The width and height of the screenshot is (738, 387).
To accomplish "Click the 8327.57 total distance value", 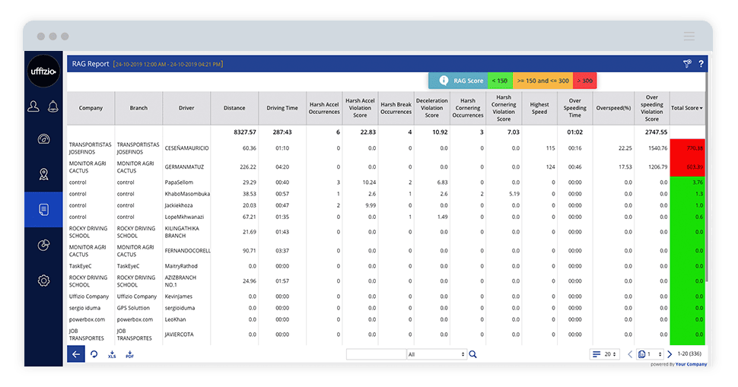I will point(245,132).
